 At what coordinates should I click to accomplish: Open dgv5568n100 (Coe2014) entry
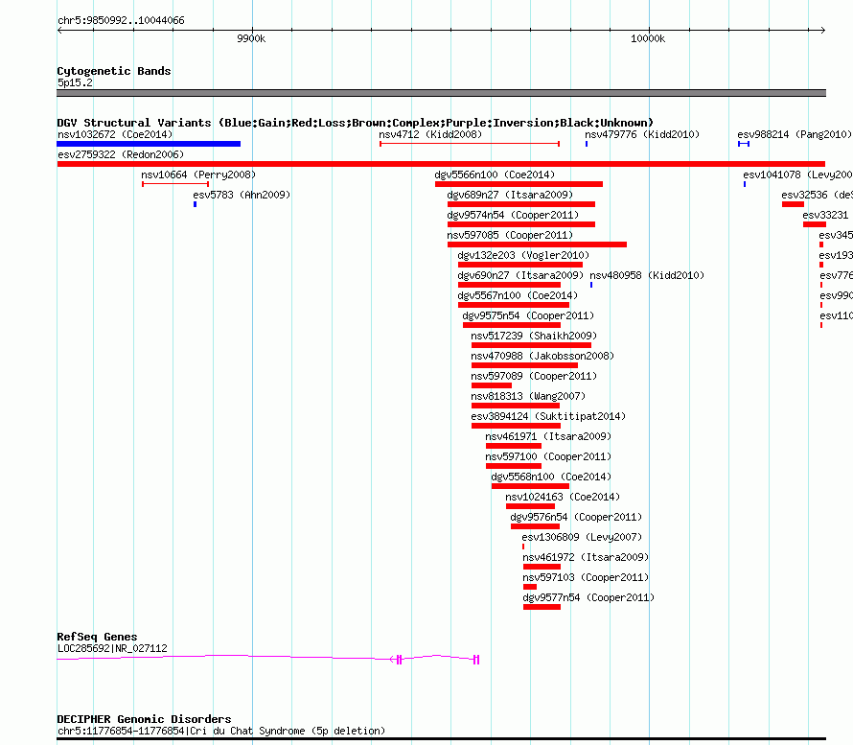pos(551,477)
